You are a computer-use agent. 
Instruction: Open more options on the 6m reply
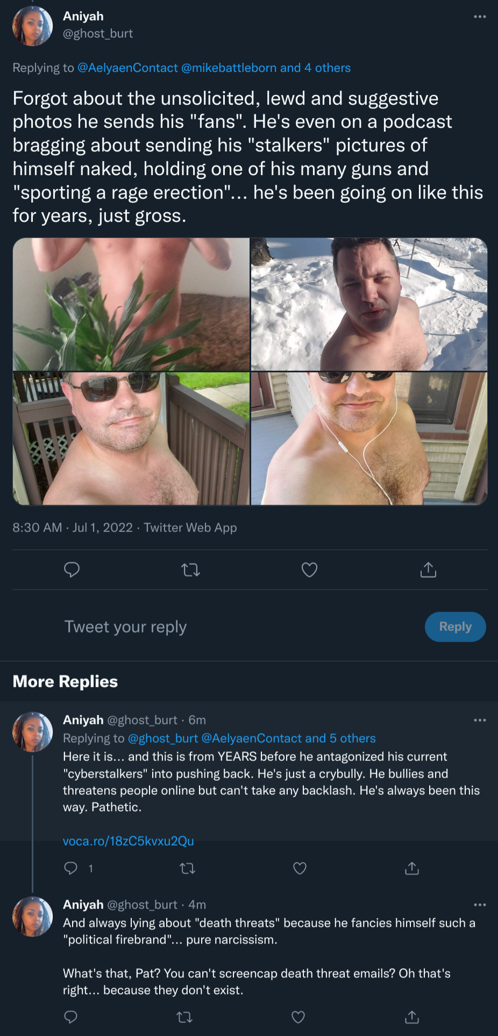[480, 720]
